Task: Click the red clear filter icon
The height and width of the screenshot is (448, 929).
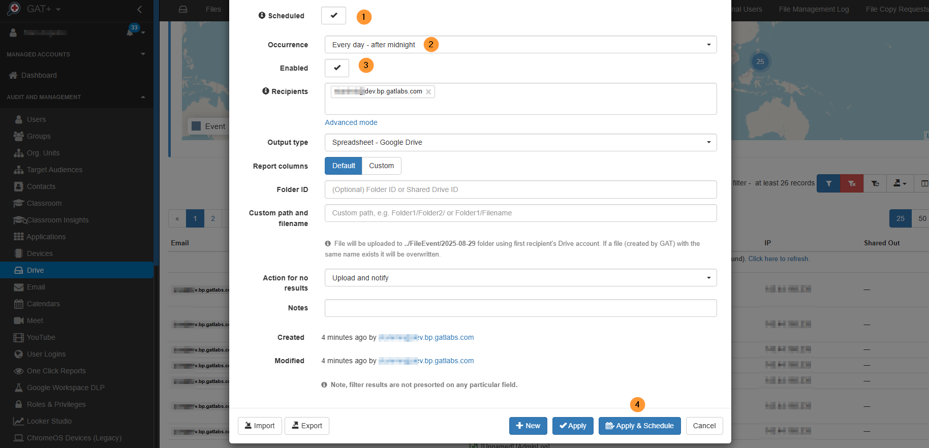Action: coord(852,183)
